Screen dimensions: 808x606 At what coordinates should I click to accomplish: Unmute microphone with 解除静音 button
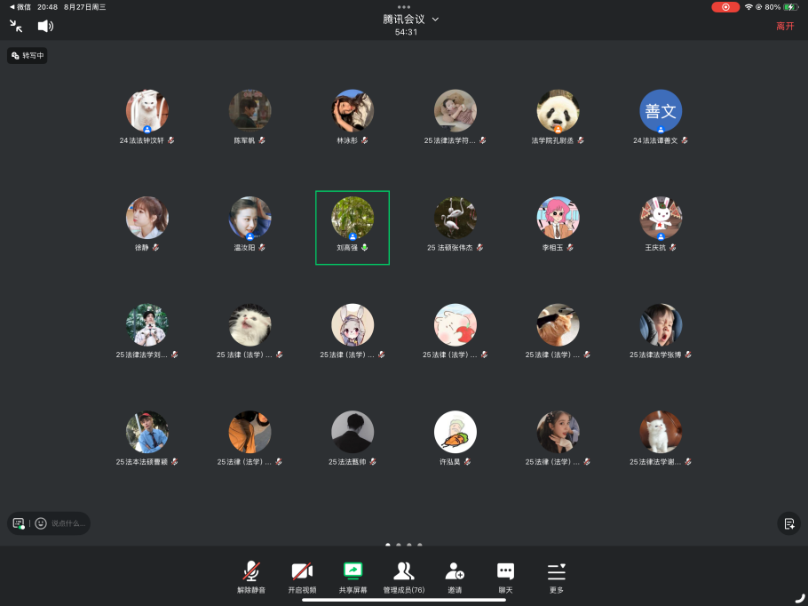251,576
